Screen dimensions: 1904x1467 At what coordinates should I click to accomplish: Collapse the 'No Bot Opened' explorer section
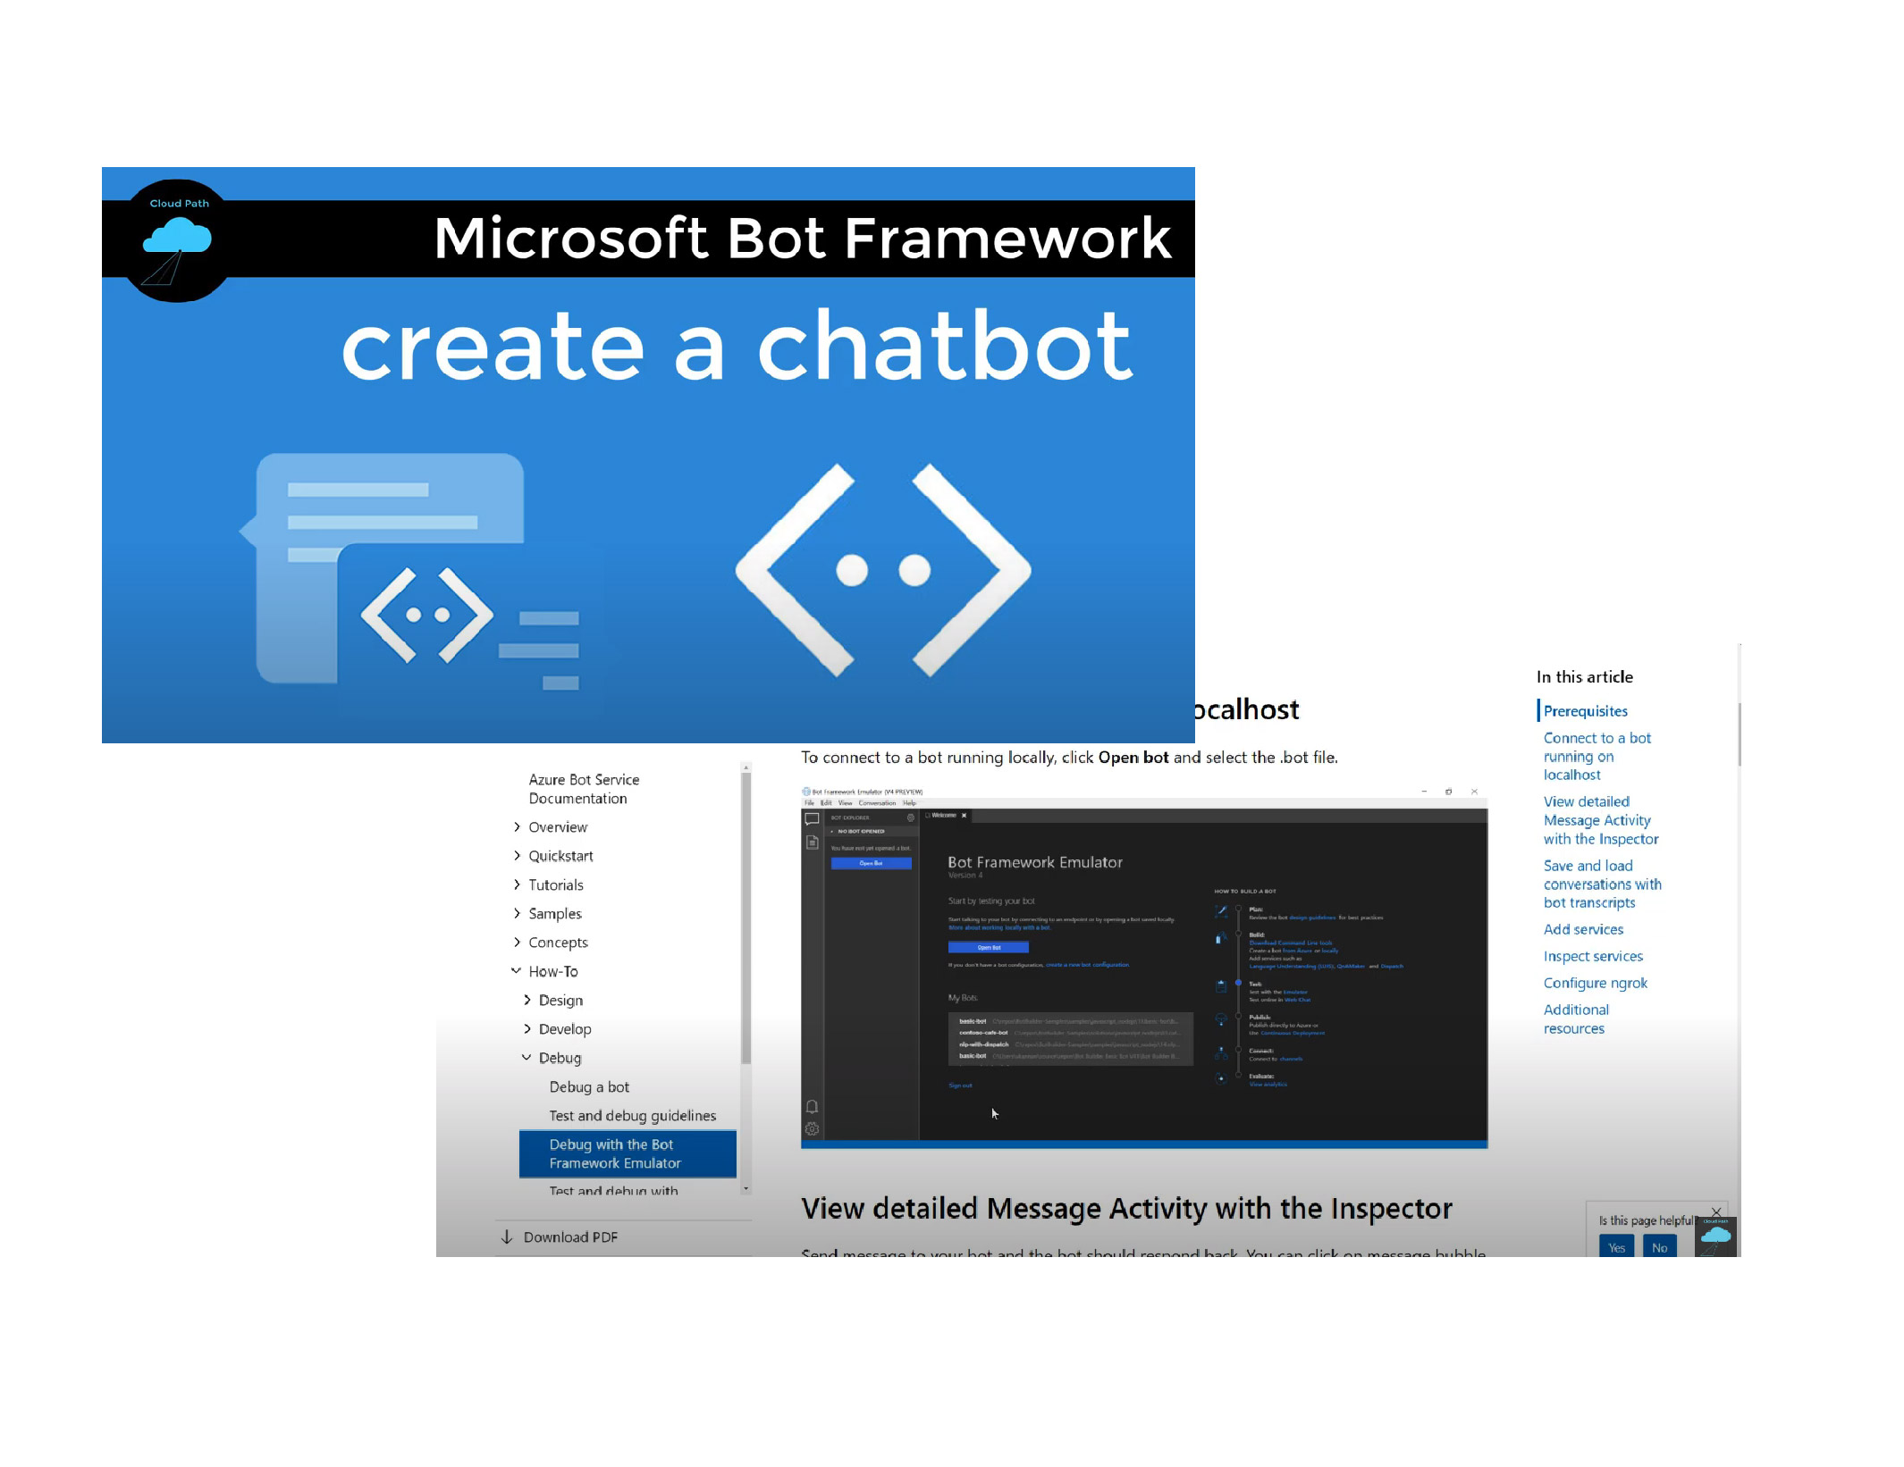[832, 832]
